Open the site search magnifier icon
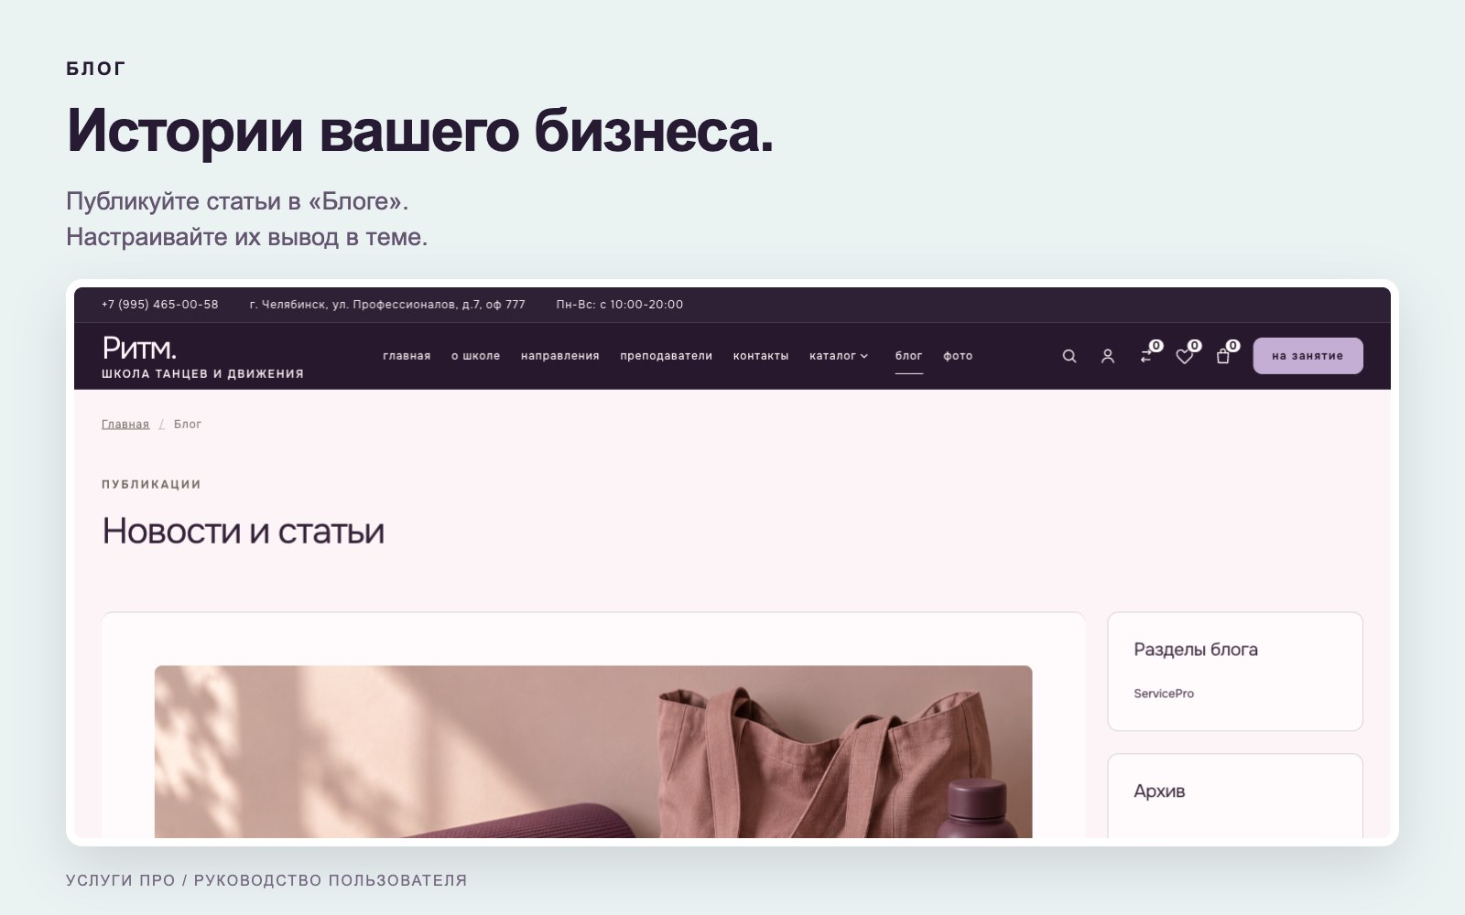 click(1069, 356)
